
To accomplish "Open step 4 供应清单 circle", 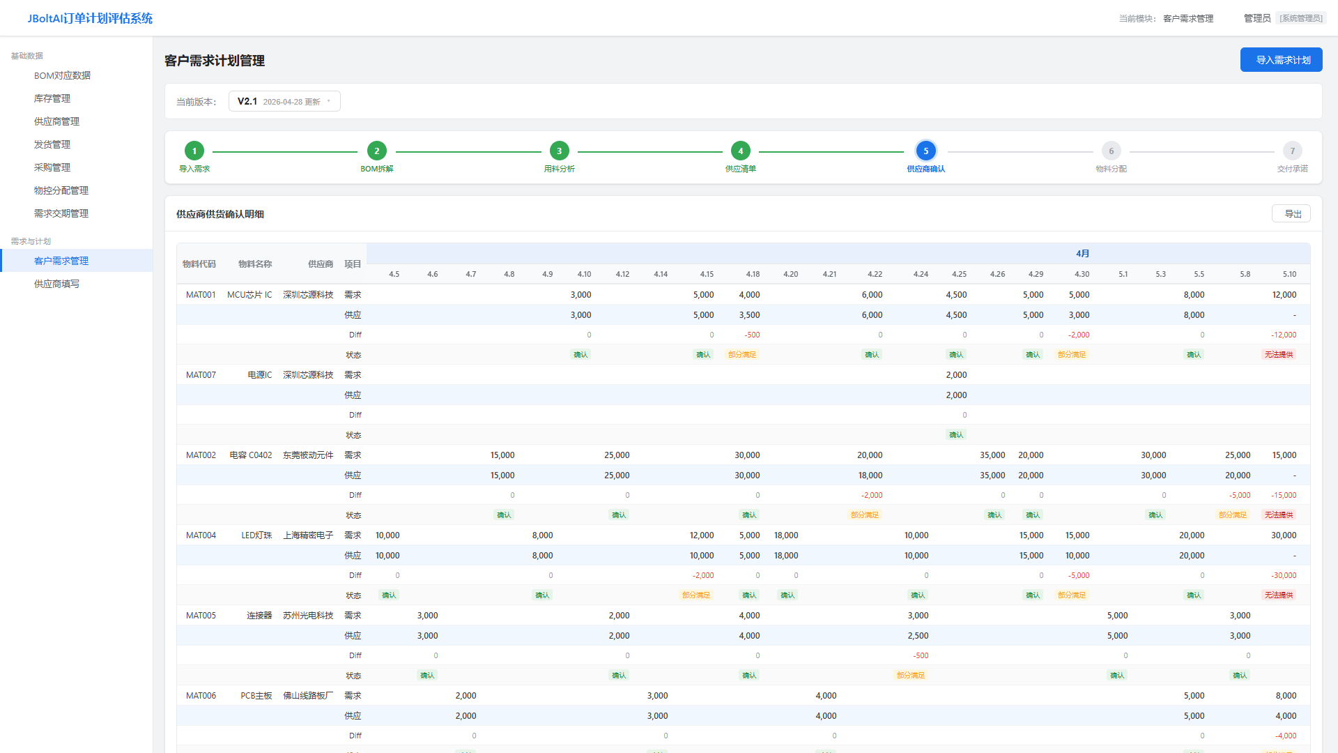I will point(741,151).
